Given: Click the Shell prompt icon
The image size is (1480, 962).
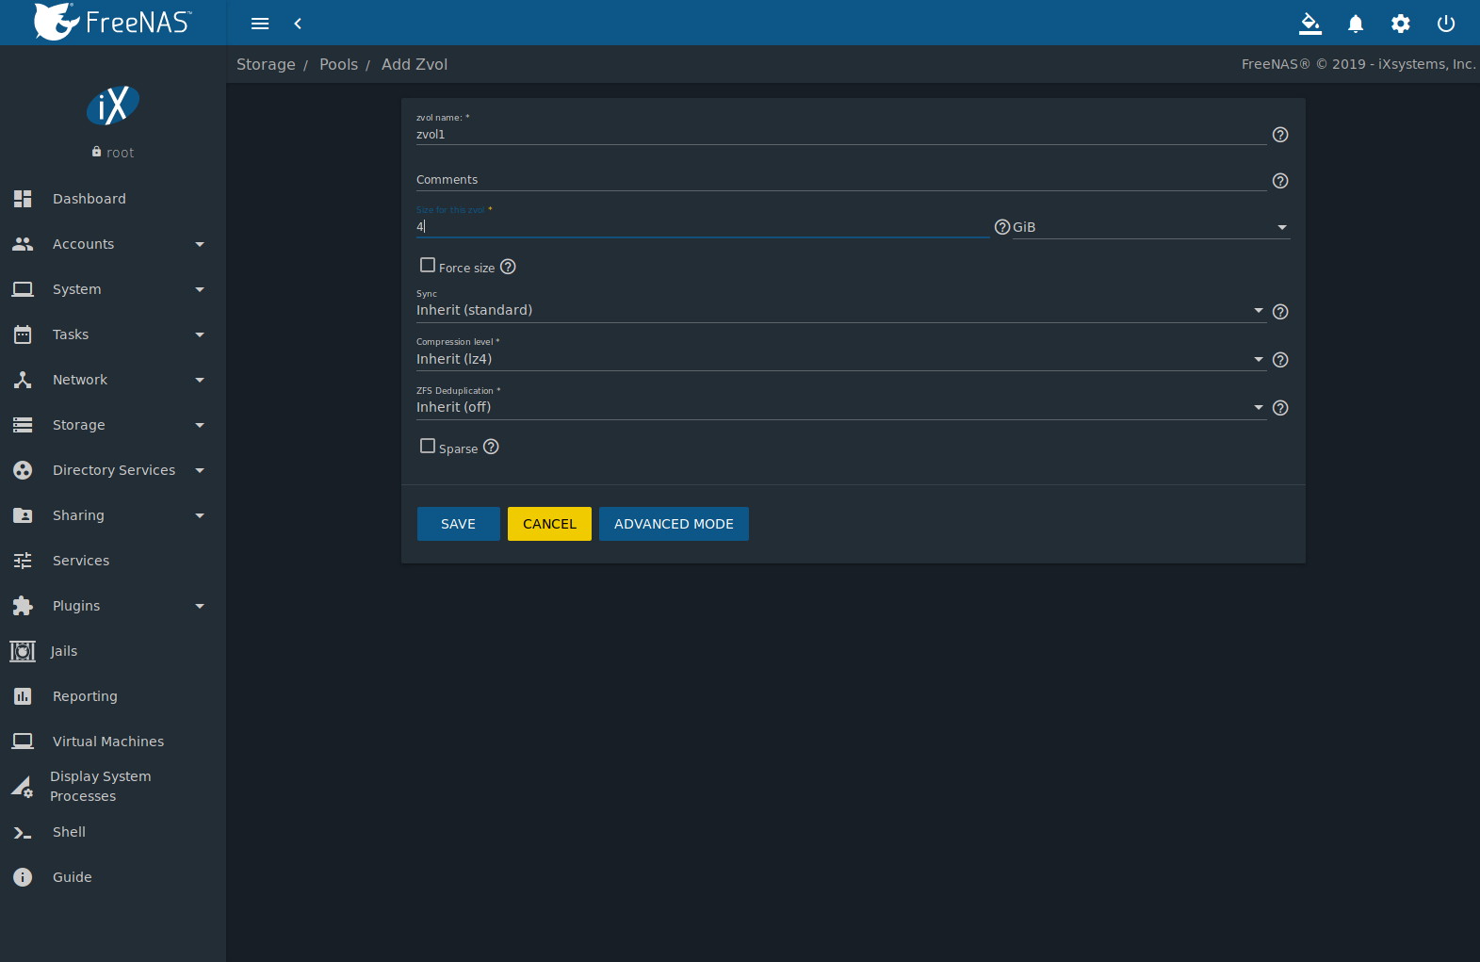Looking at the screenshot, I should (x=23, y=832).
